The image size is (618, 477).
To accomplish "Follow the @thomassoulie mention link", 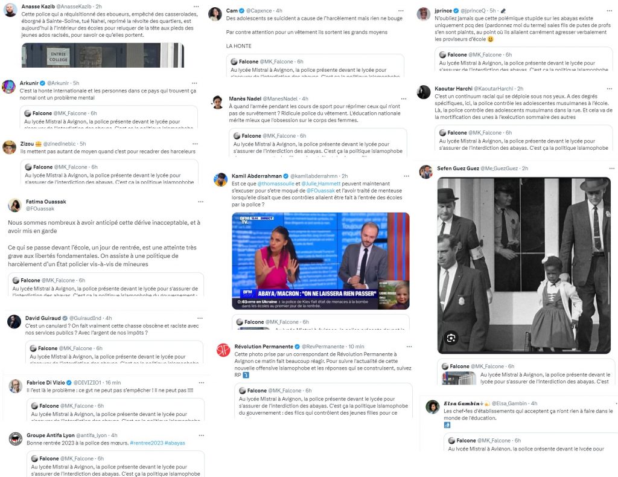I will coord(276,184).
